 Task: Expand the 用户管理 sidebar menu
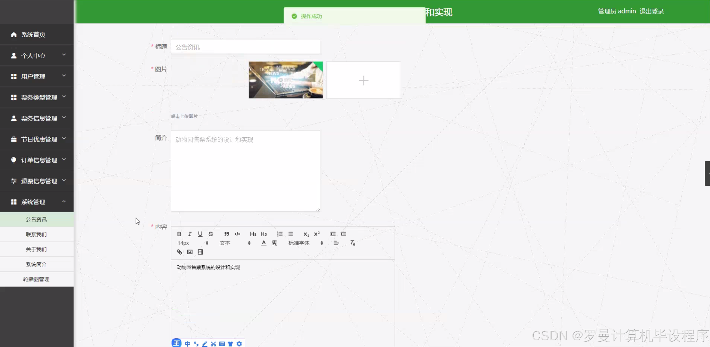pyautogui.click(x=37, y=76)
